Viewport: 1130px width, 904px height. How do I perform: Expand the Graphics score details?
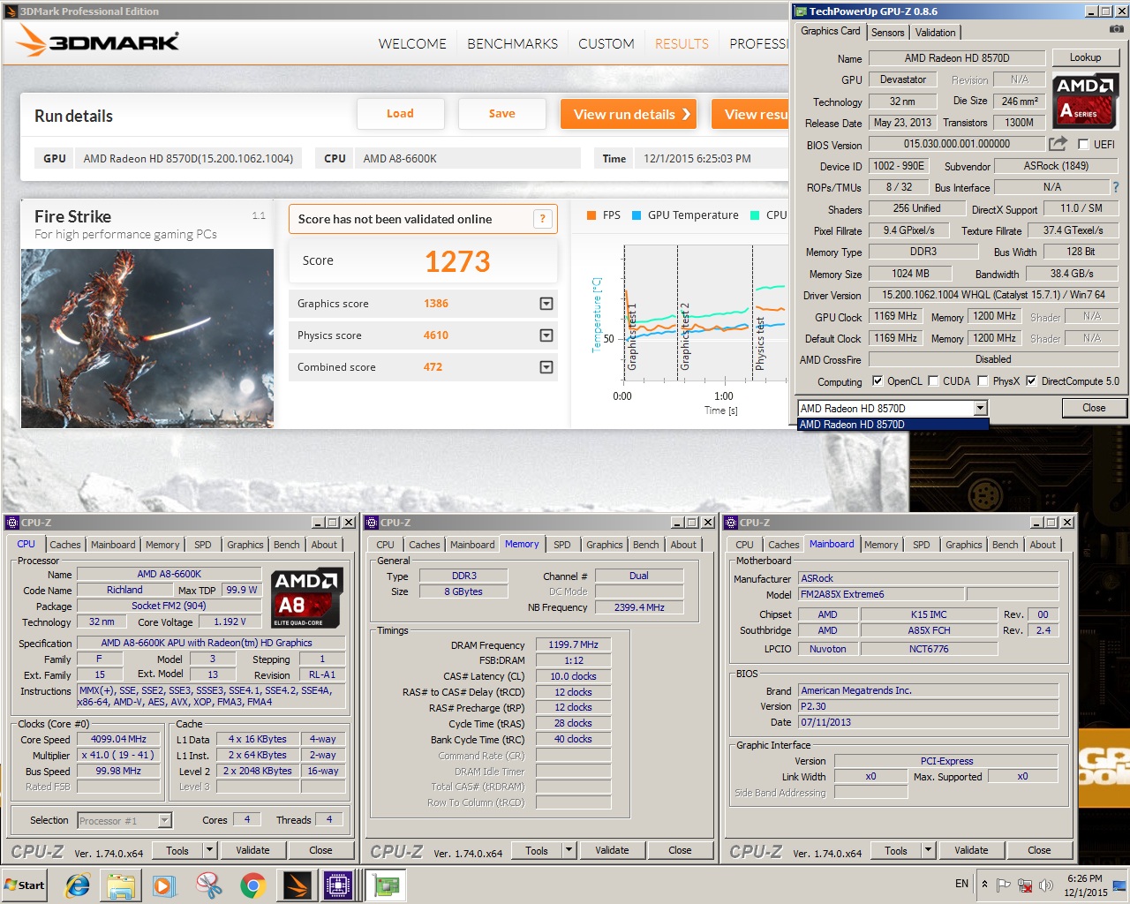(x=546, y=304)
